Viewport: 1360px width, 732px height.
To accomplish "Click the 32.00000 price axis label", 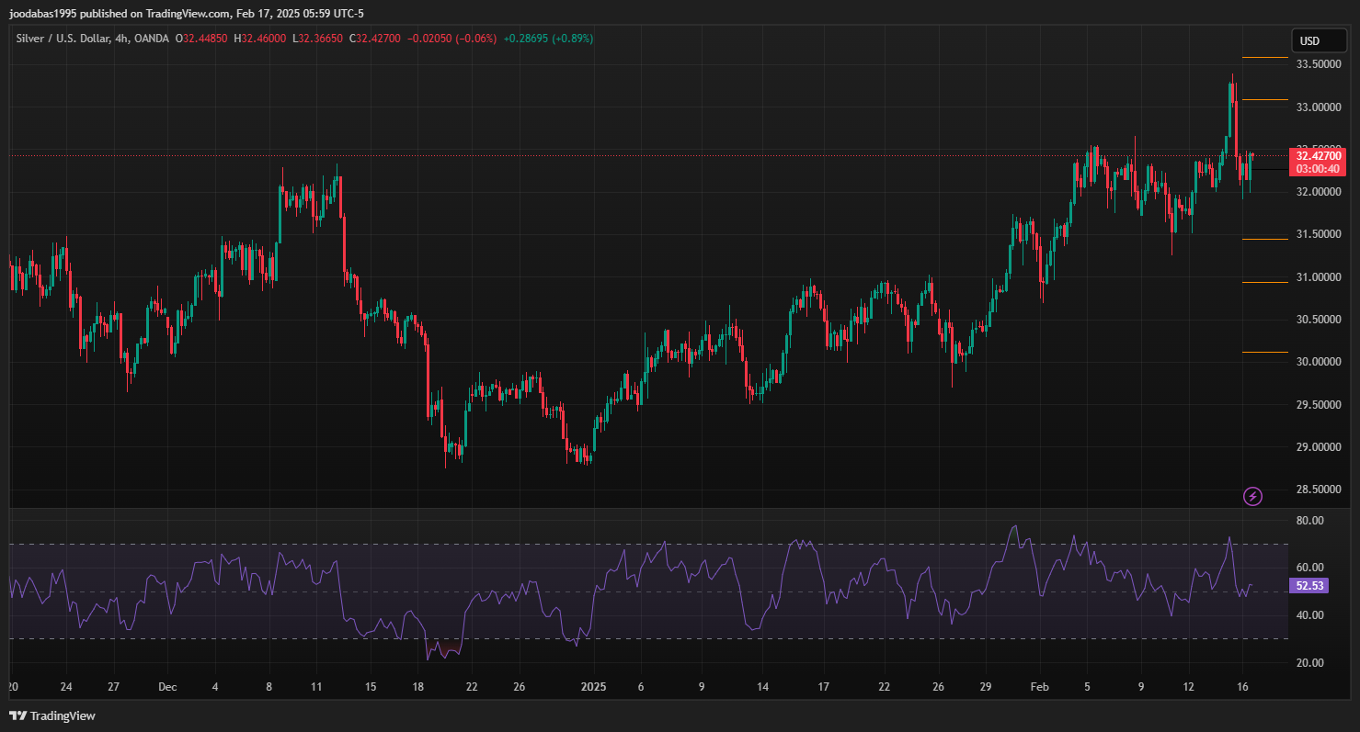I will pos(1317,192).
